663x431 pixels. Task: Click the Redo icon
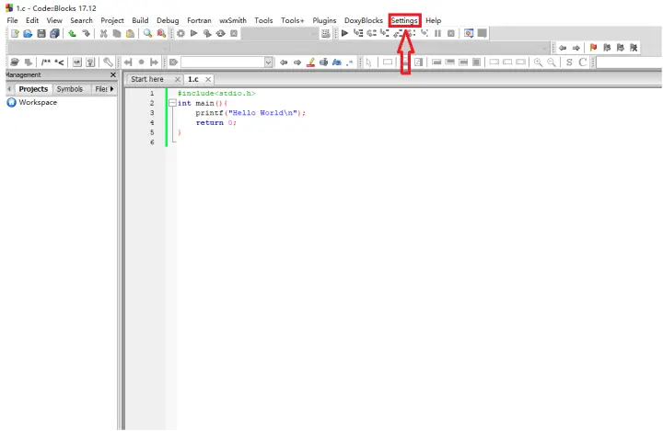pyautogui.click(x=86, y=33)
